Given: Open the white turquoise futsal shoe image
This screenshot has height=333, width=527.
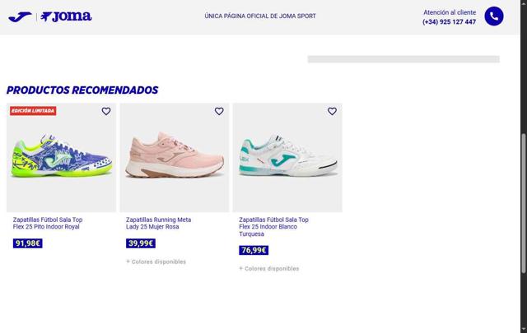Looking at the screenshot, I should click(x=287, y=157).
